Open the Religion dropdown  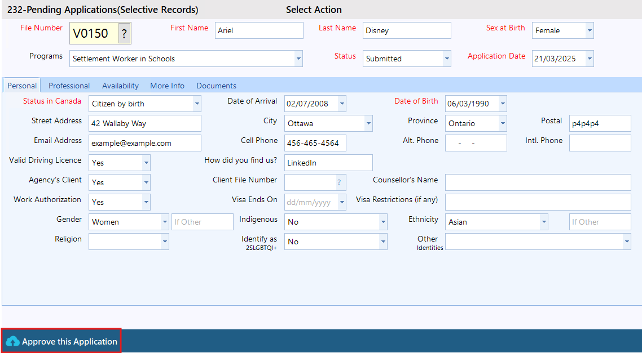click(165, 242)
